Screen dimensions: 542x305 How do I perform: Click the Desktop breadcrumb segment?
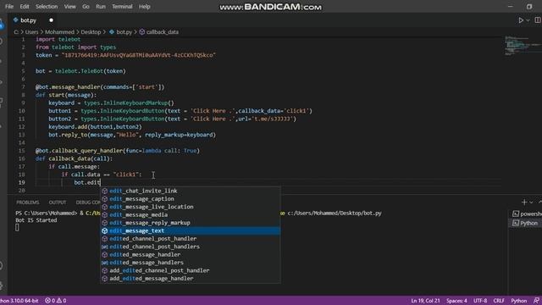tap(91, 32)
